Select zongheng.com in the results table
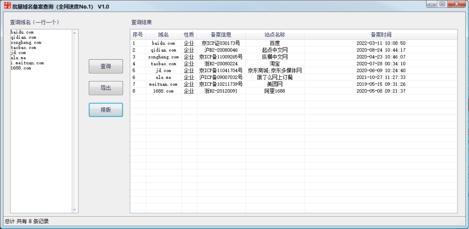Image resolution: width=469 pixels, height=229 pixels. coord(164,57)
